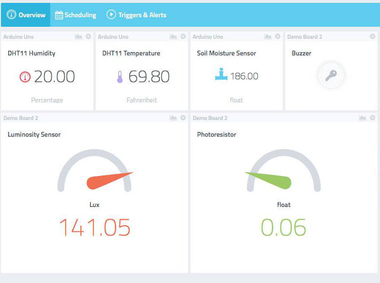
Task: Click the Photoresistor green gauge needle
Action: (x=268, y=181)
